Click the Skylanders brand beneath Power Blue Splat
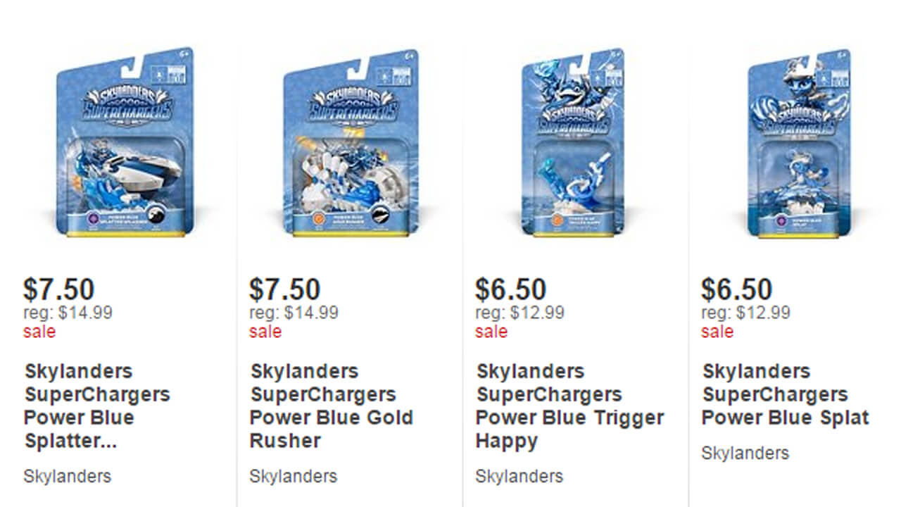The width and height of the screenshot is (901, 507). pos(746,454)
